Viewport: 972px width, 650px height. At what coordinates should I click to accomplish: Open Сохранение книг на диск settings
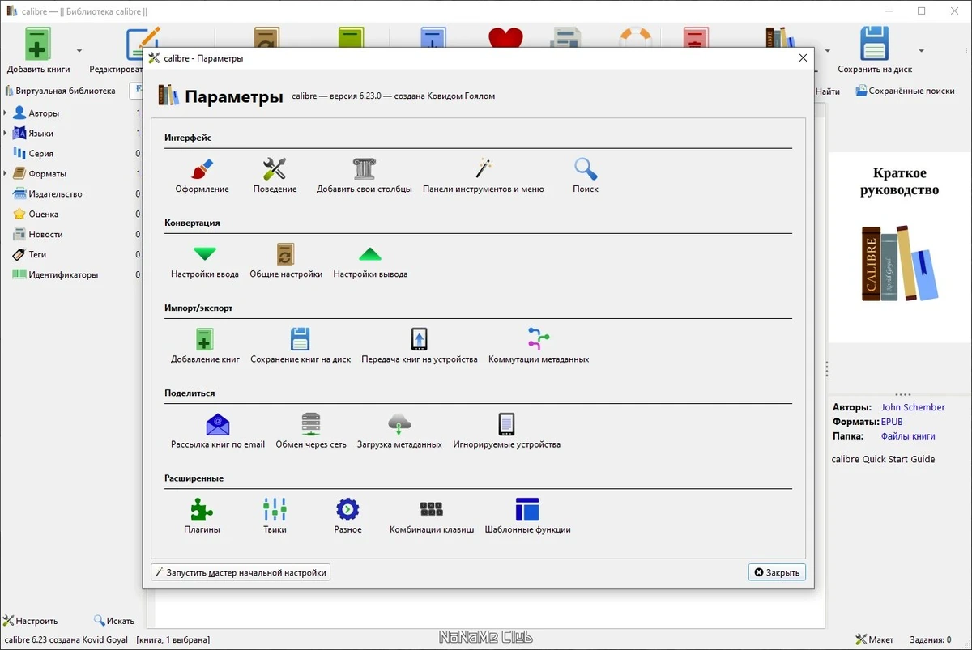pyautogui.click(x=301, y=346)
